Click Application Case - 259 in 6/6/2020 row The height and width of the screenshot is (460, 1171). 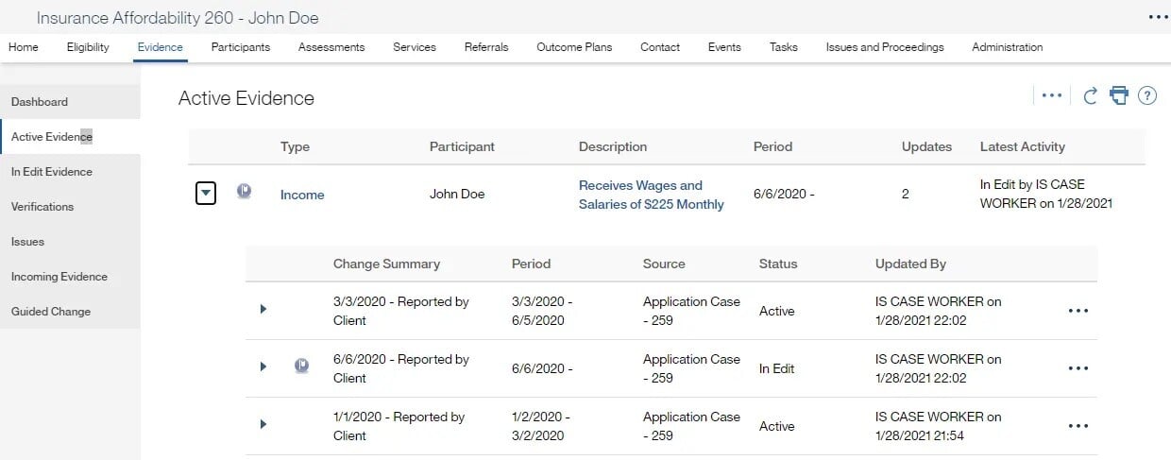click(x=691, y=368)
